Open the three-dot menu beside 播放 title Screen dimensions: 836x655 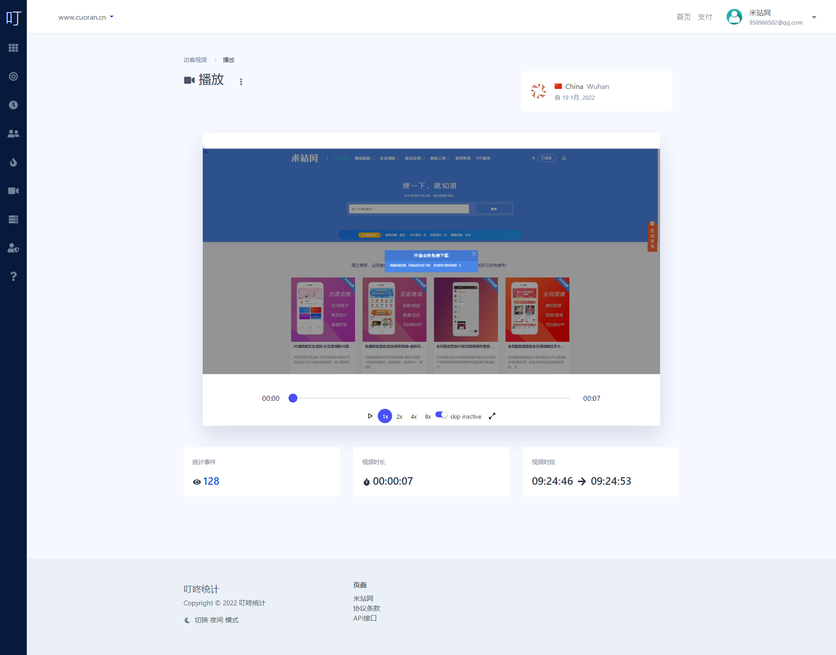click(x=241, y=82)
